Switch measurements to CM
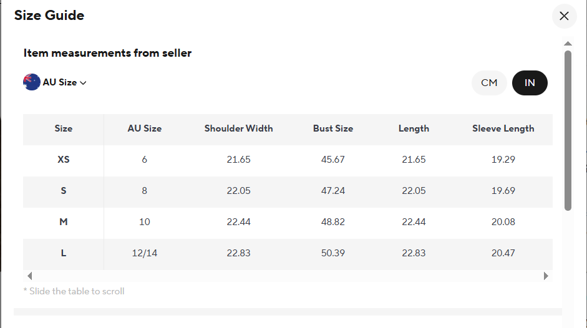 point(489,83)
